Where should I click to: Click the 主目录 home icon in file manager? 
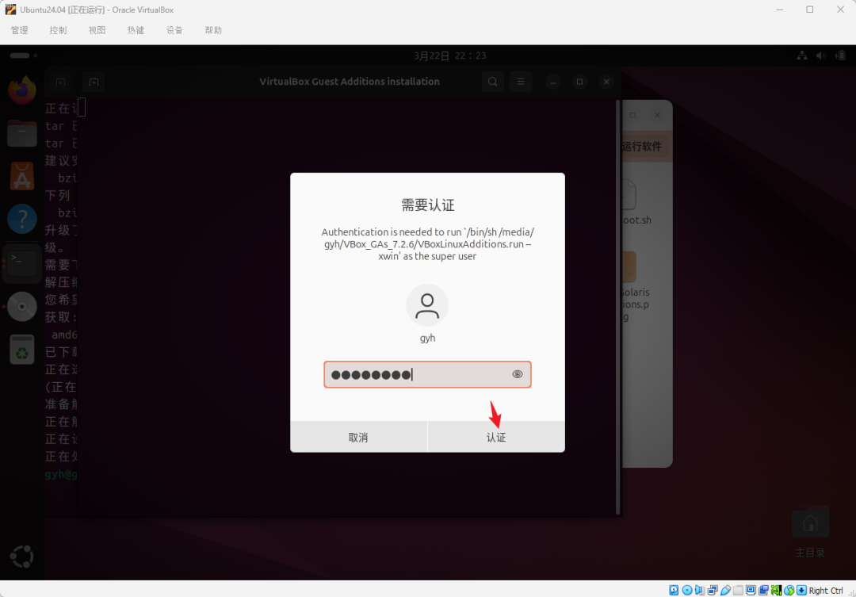click(810, 522)
